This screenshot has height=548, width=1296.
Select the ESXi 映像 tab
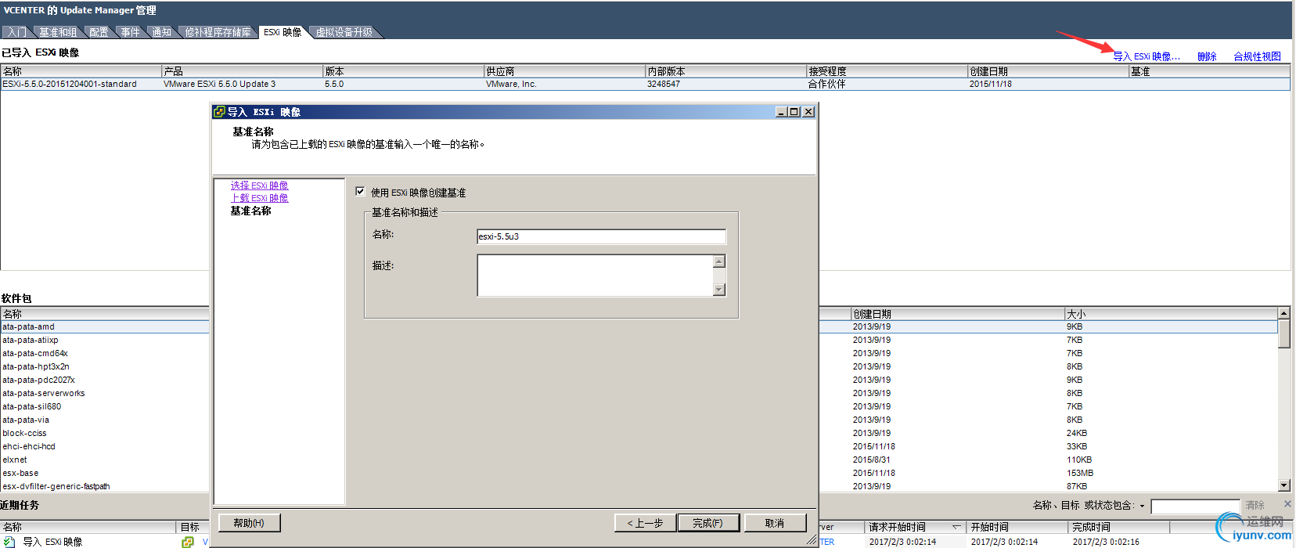tap(283, 32)
